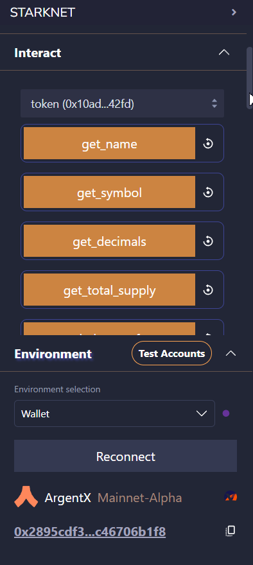Viewport: 253px width, 565px height.
Task: Click the purple connection status dot
Action: [x=226, y=413]
